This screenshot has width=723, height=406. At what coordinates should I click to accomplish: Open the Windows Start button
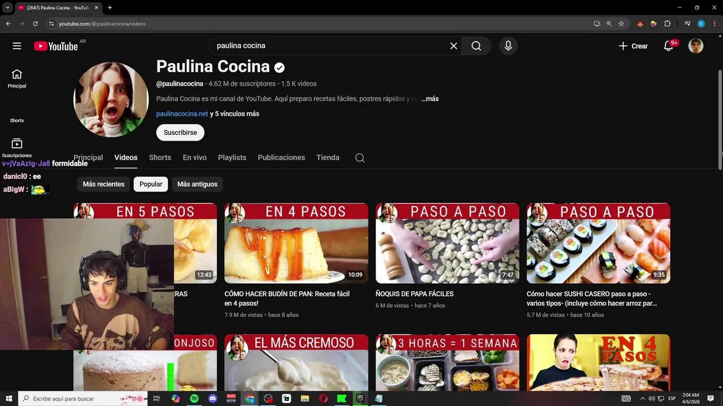coord(9,399)
